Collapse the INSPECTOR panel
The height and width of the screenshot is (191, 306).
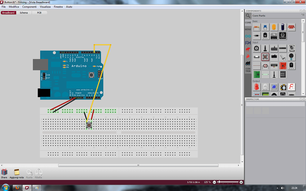coord(301,99)
